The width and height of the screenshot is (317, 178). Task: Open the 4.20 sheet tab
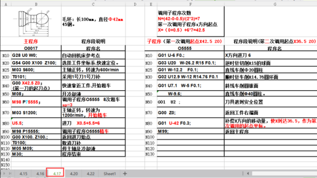(x=74, y=174)
